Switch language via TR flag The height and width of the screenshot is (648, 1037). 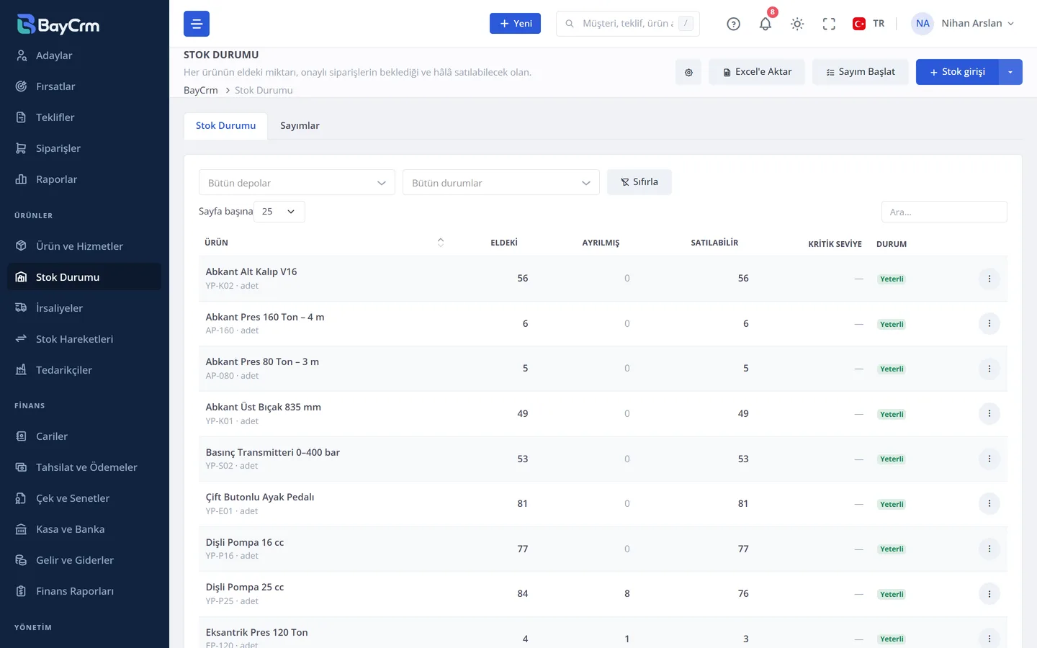point(868,24)
